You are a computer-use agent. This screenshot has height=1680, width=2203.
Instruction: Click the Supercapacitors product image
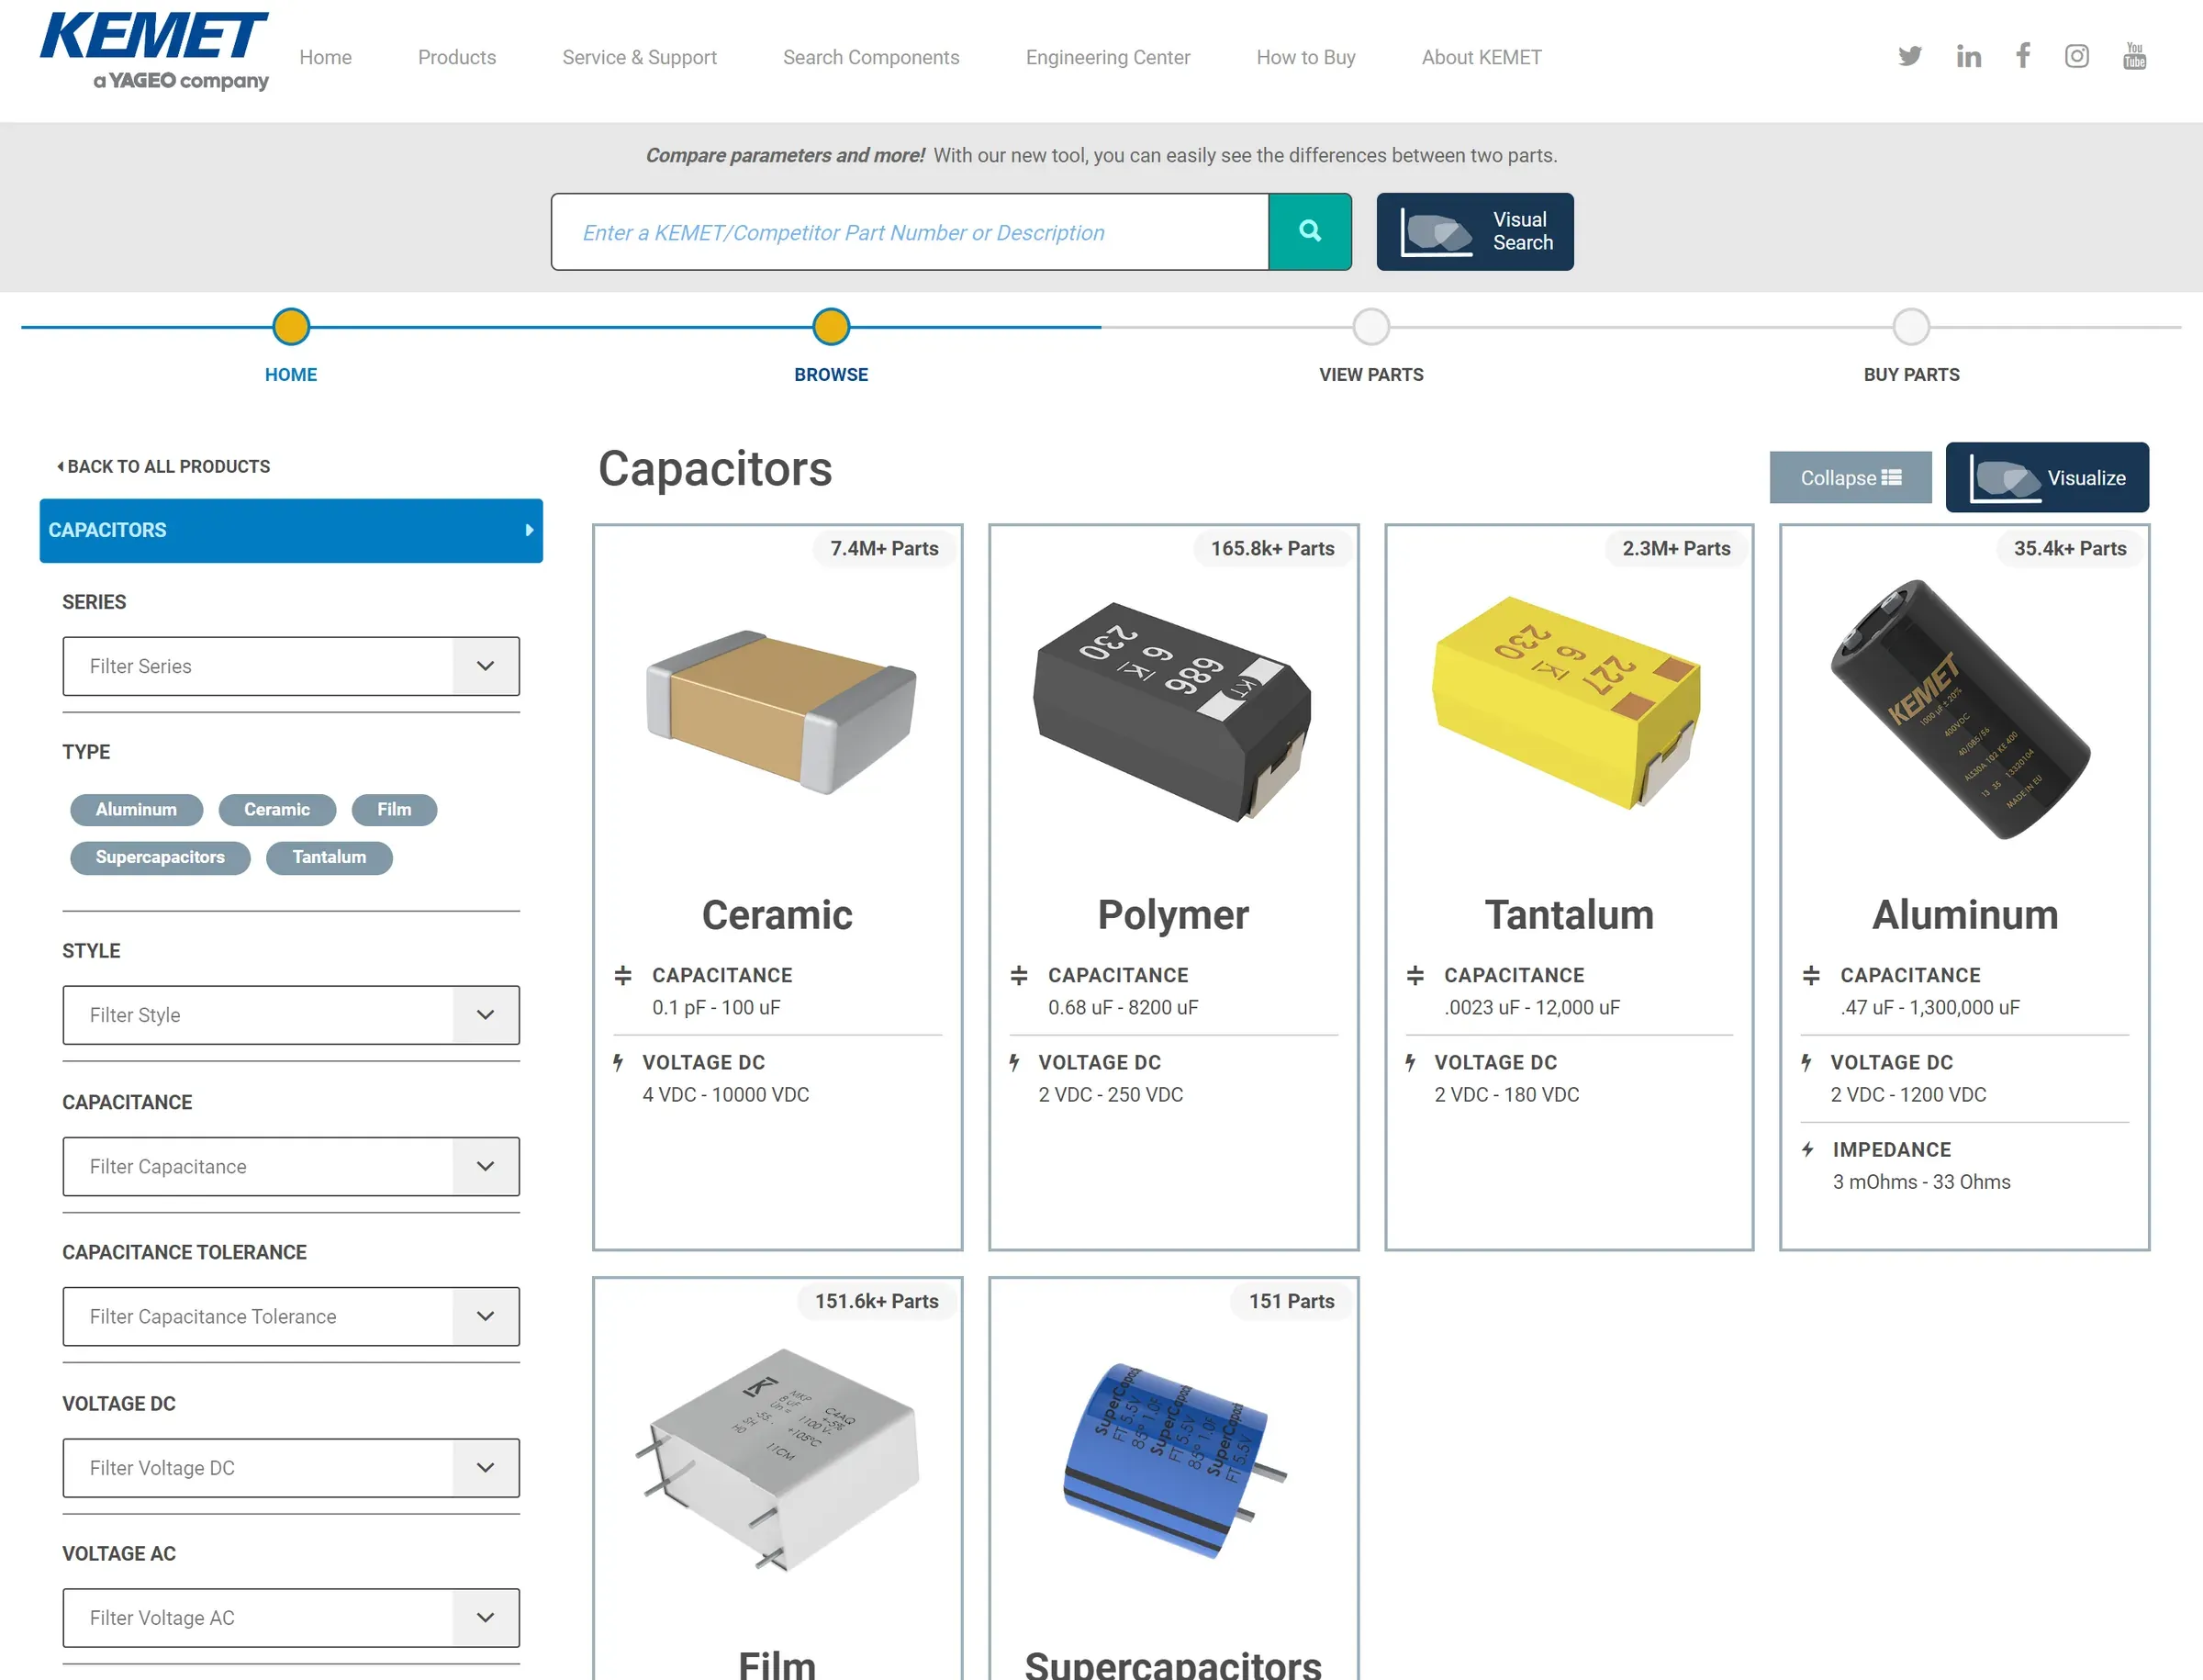coord(1174,1460)
